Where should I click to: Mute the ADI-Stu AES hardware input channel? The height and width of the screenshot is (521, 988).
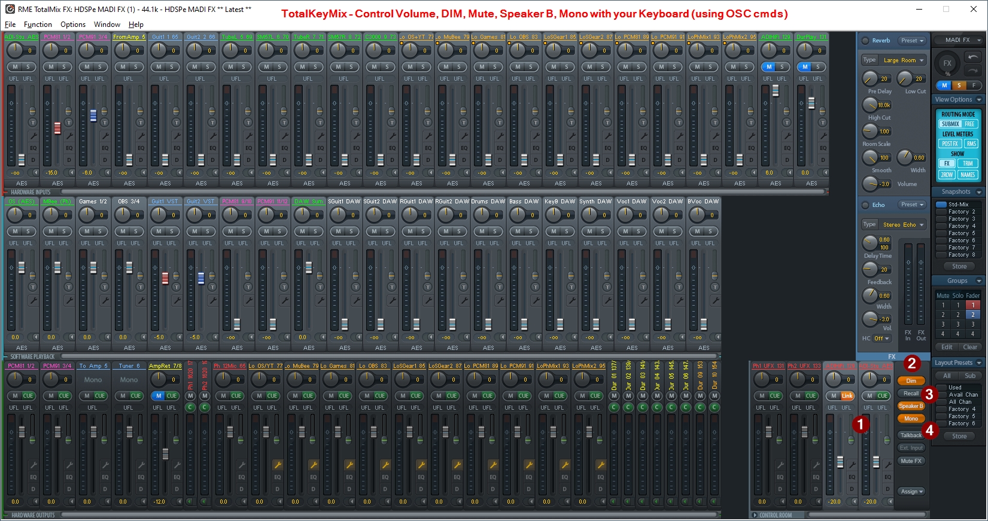(x=15, y=66)
